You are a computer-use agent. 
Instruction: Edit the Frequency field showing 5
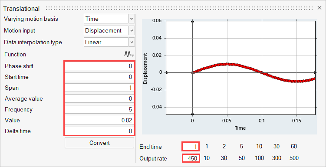(x=99, y=109)
